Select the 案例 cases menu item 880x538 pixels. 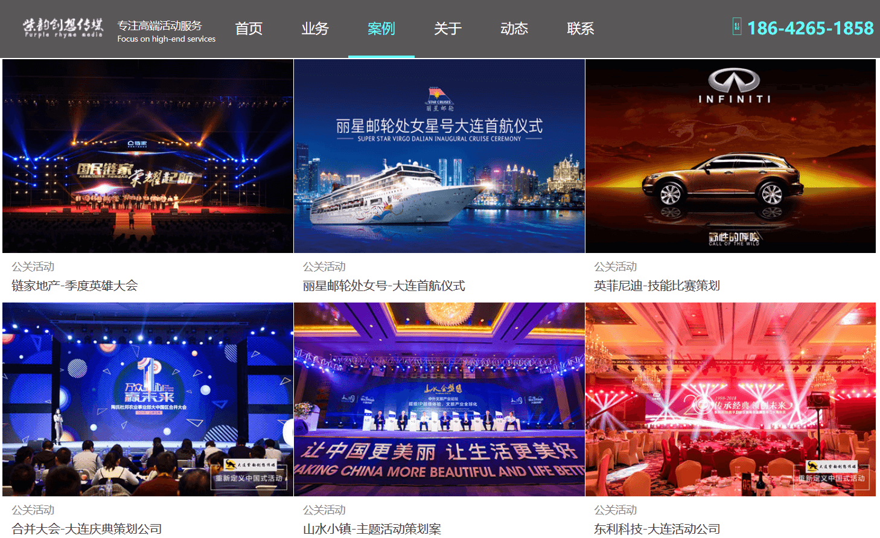tap(381, 28)
